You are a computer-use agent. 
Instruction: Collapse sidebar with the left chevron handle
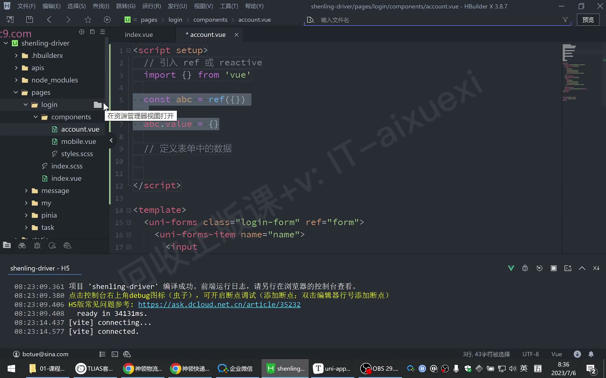pos(111,140)
